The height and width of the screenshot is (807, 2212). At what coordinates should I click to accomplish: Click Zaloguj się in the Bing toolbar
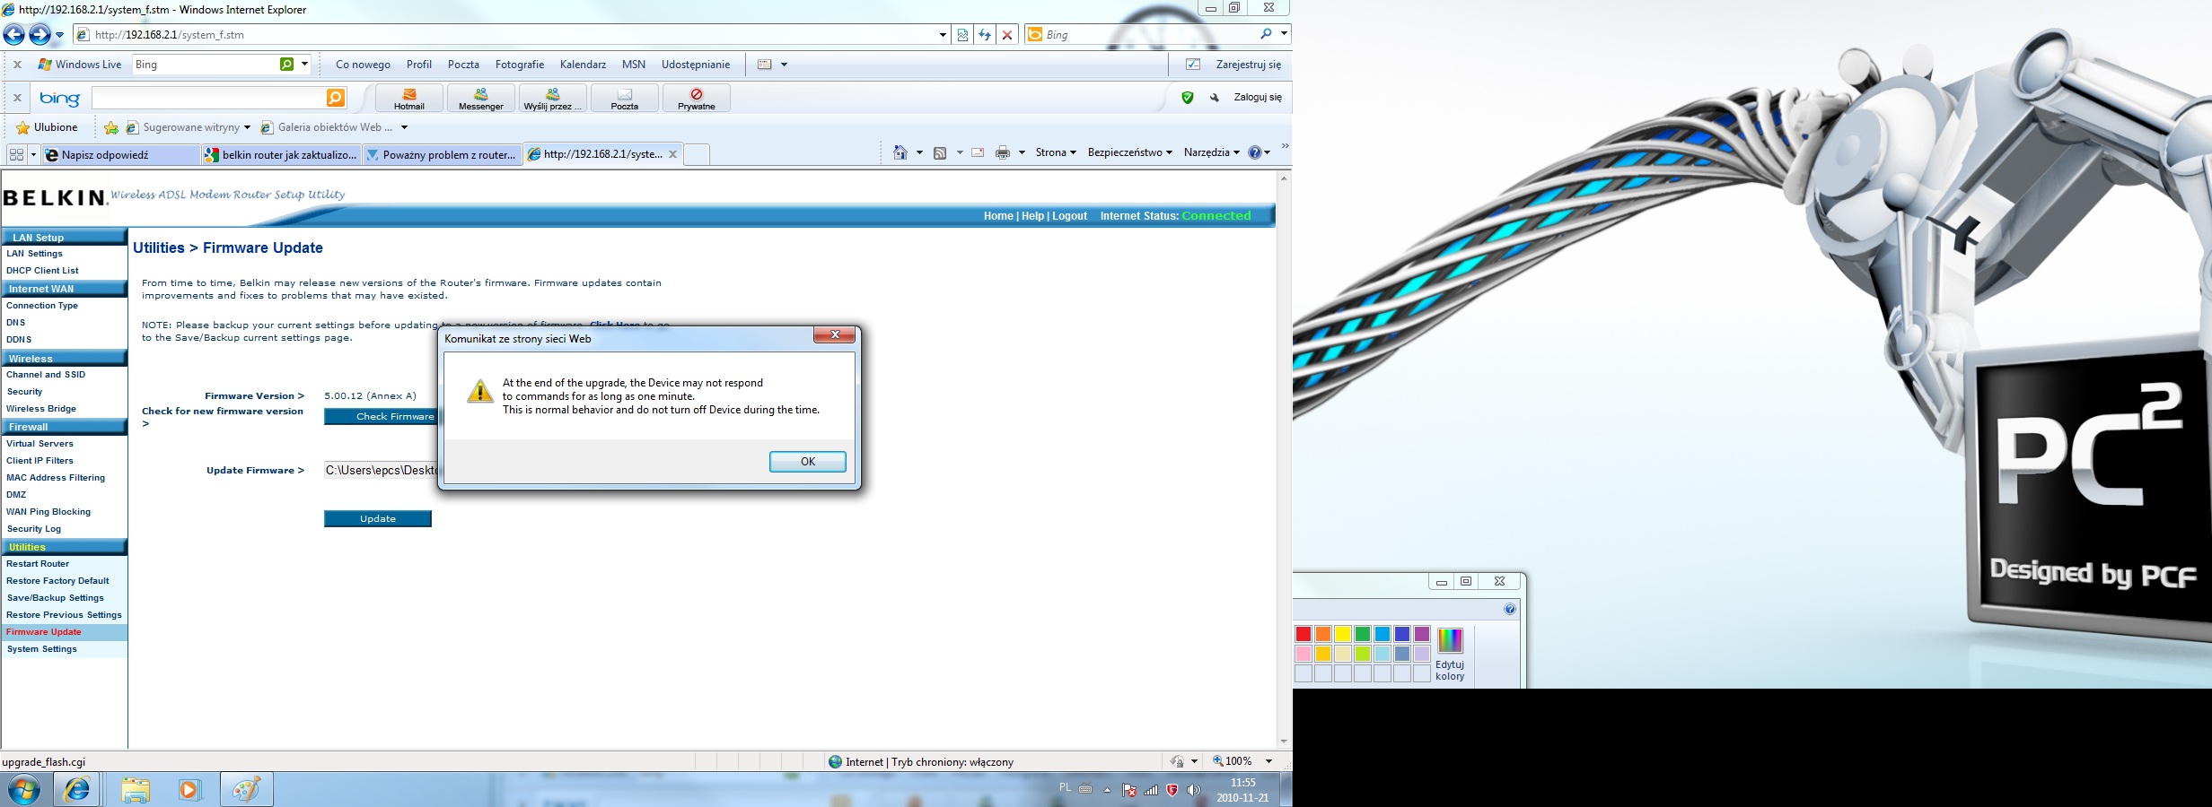1258,98
